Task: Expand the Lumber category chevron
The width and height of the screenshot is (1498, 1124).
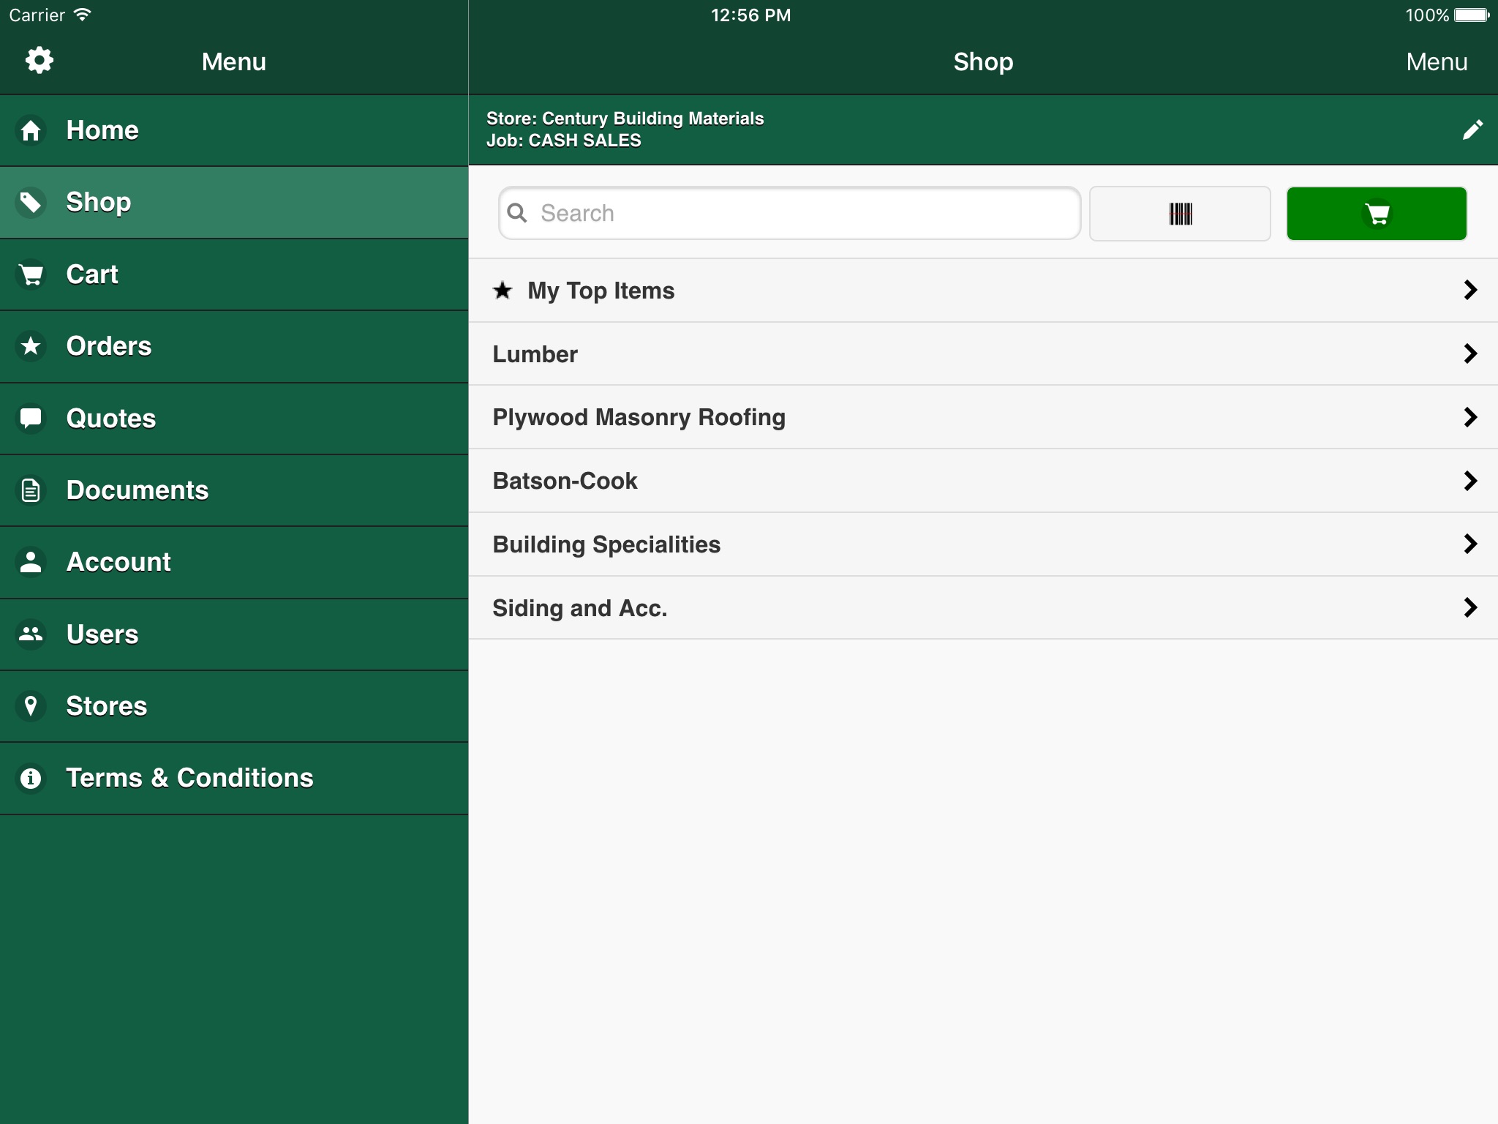Action: coord(1470,354)
